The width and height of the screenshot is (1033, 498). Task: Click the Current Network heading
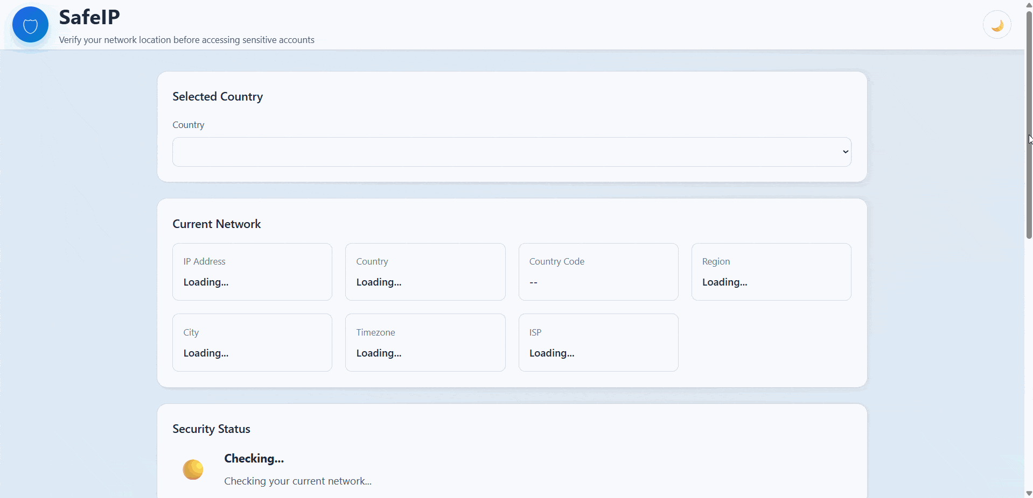217,224
